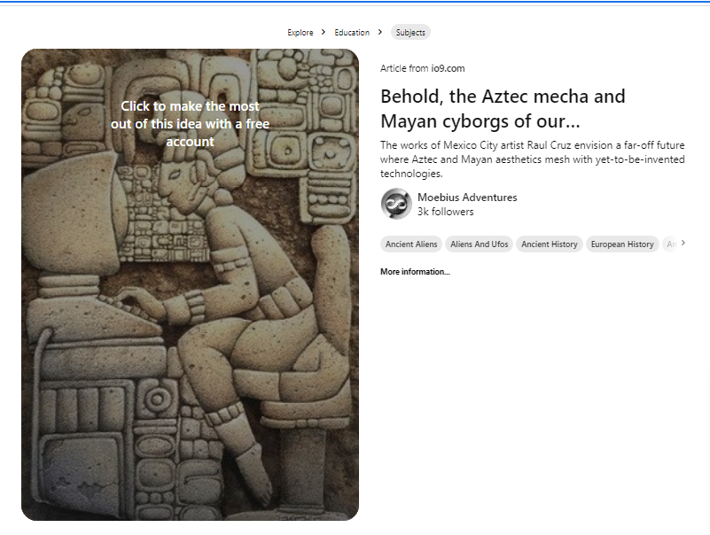Click the chevron after Education breadcrumb
Screen dimensions: 710x535
tap(380, 32)
